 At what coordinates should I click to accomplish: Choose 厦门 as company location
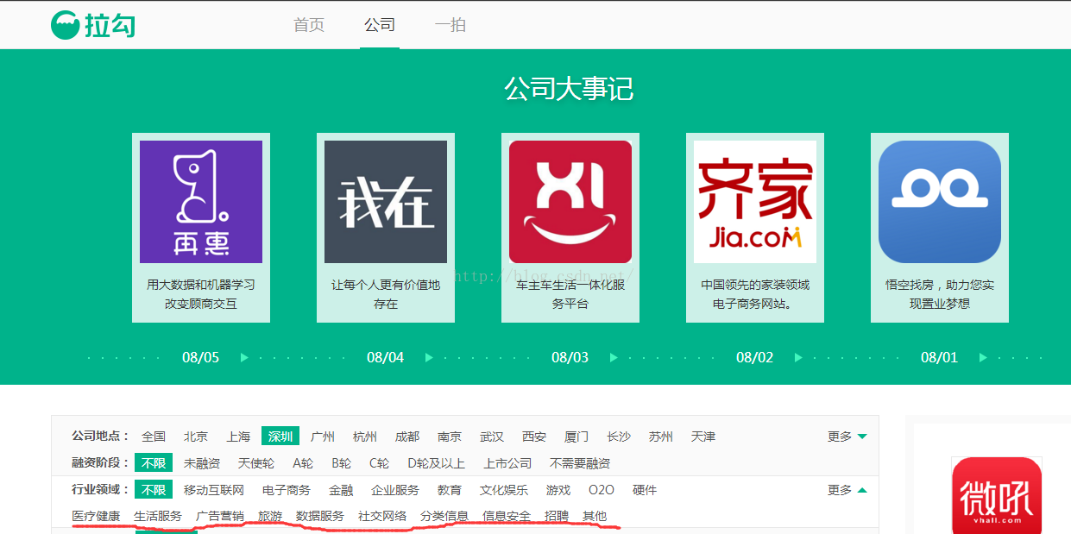click(x=576, y=437)
